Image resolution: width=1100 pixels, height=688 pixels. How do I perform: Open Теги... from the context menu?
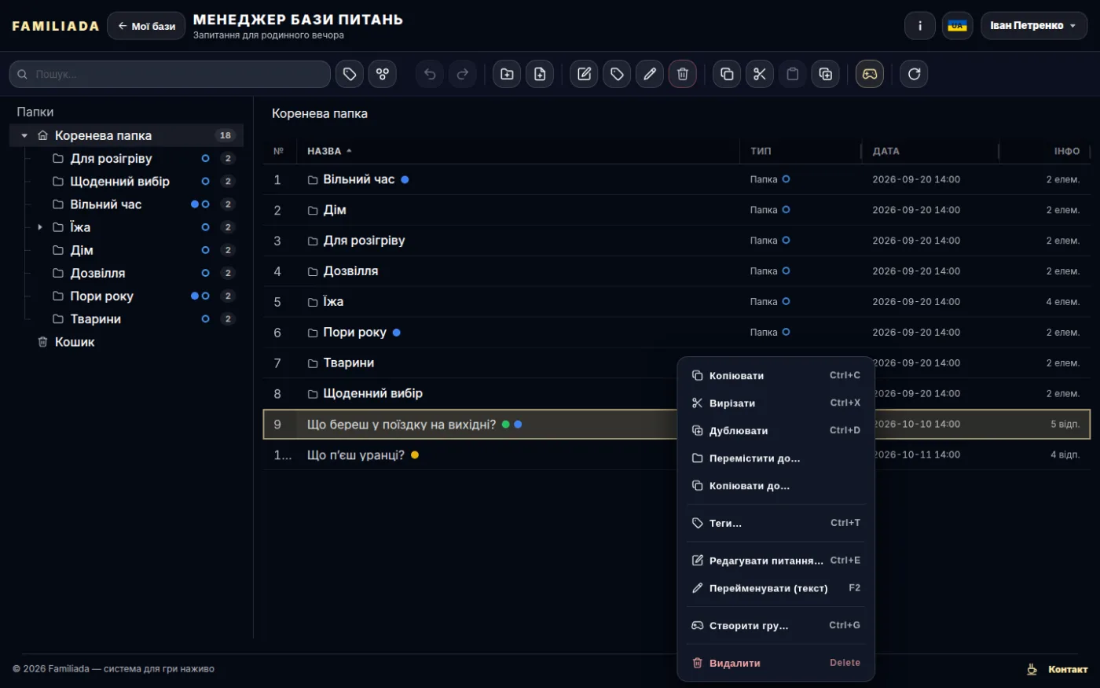[776, 523]
